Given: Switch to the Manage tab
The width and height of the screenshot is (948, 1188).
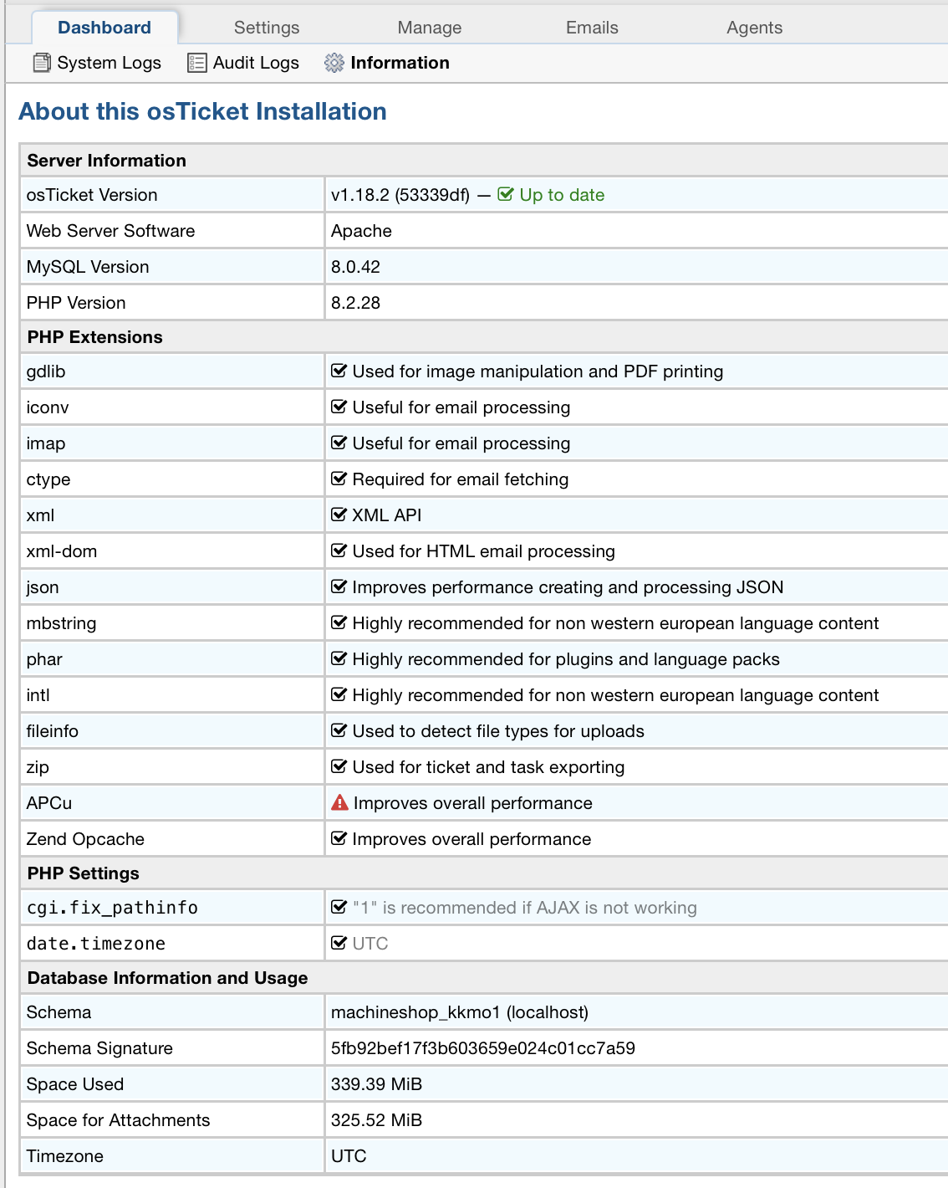Looking at the screenshot, I should [x=429, y=28].
